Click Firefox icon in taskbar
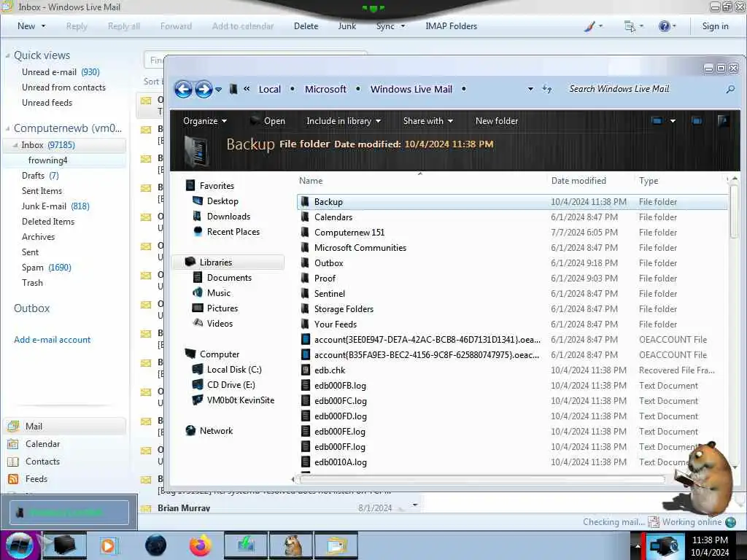 coord(201,545)
